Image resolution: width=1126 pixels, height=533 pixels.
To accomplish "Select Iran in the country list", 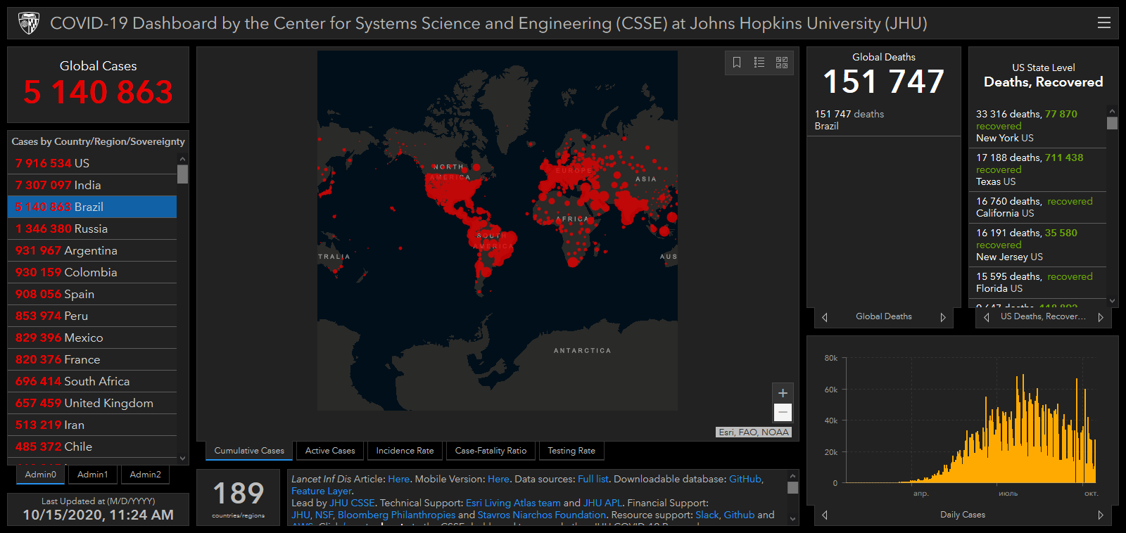I will [x=92, y=425].
